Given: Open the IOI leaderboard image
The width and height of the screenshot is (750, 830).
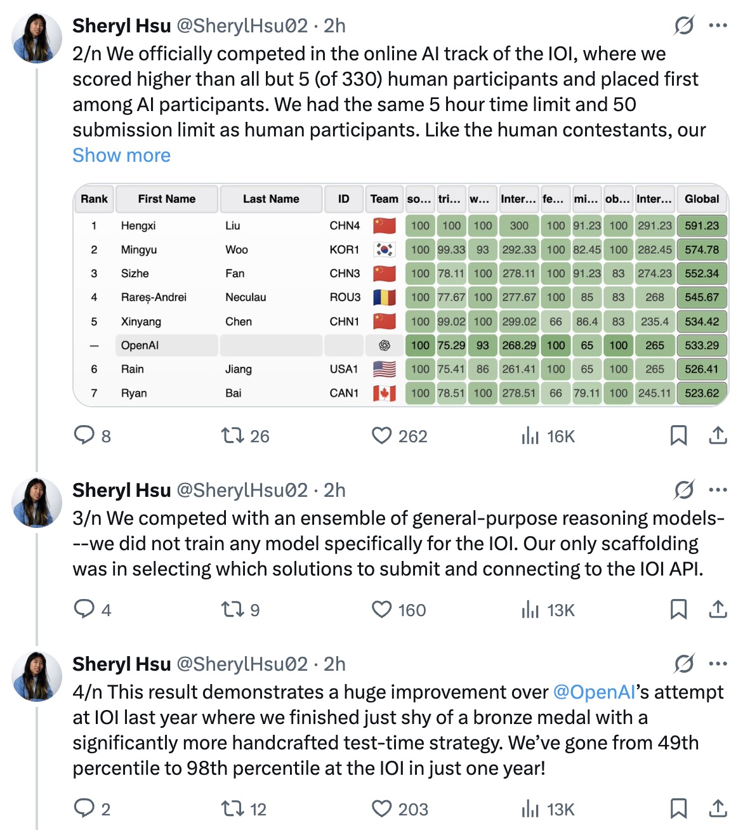Looking at the screenshot, I should [x=401, y=296].
